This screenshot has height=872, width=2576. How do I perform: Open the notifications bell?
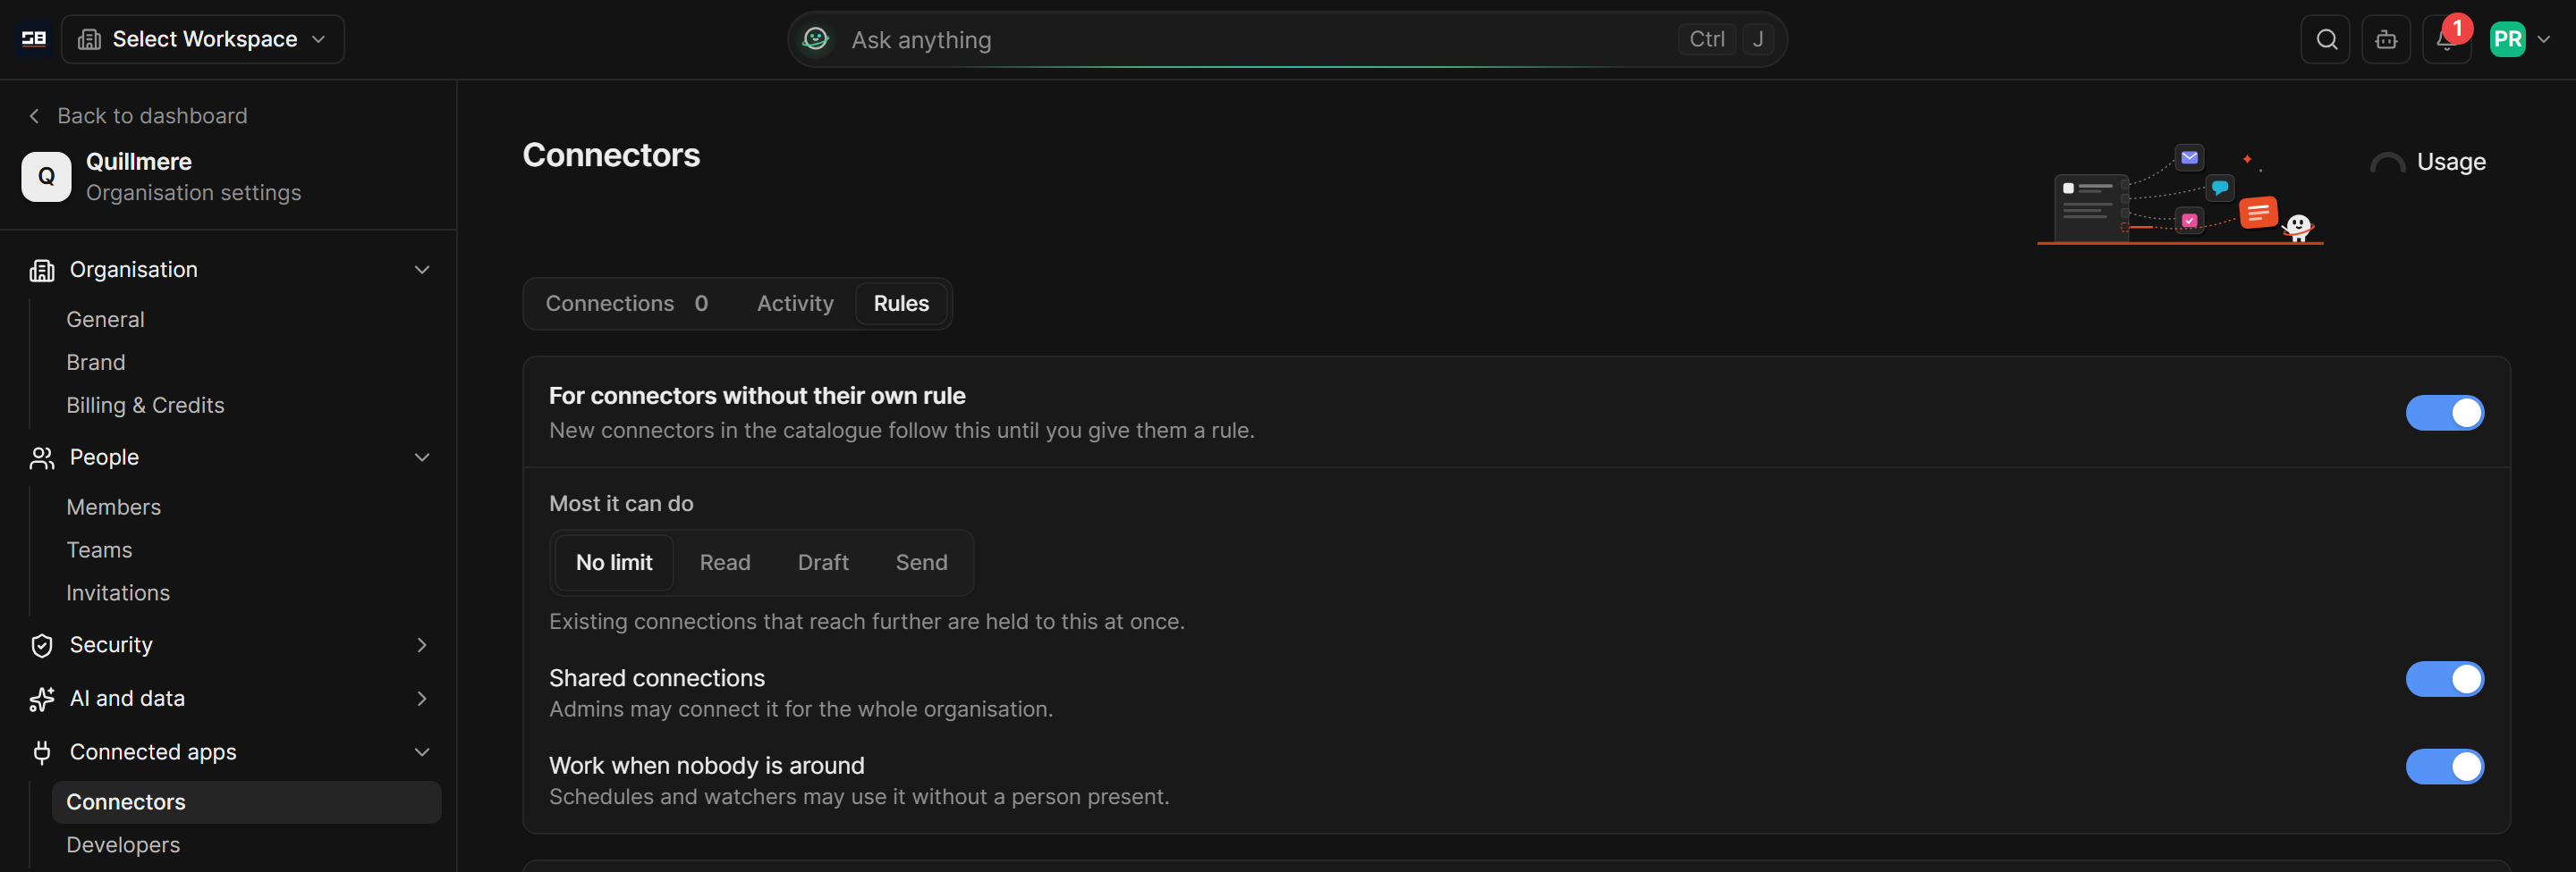point(2446,40)
